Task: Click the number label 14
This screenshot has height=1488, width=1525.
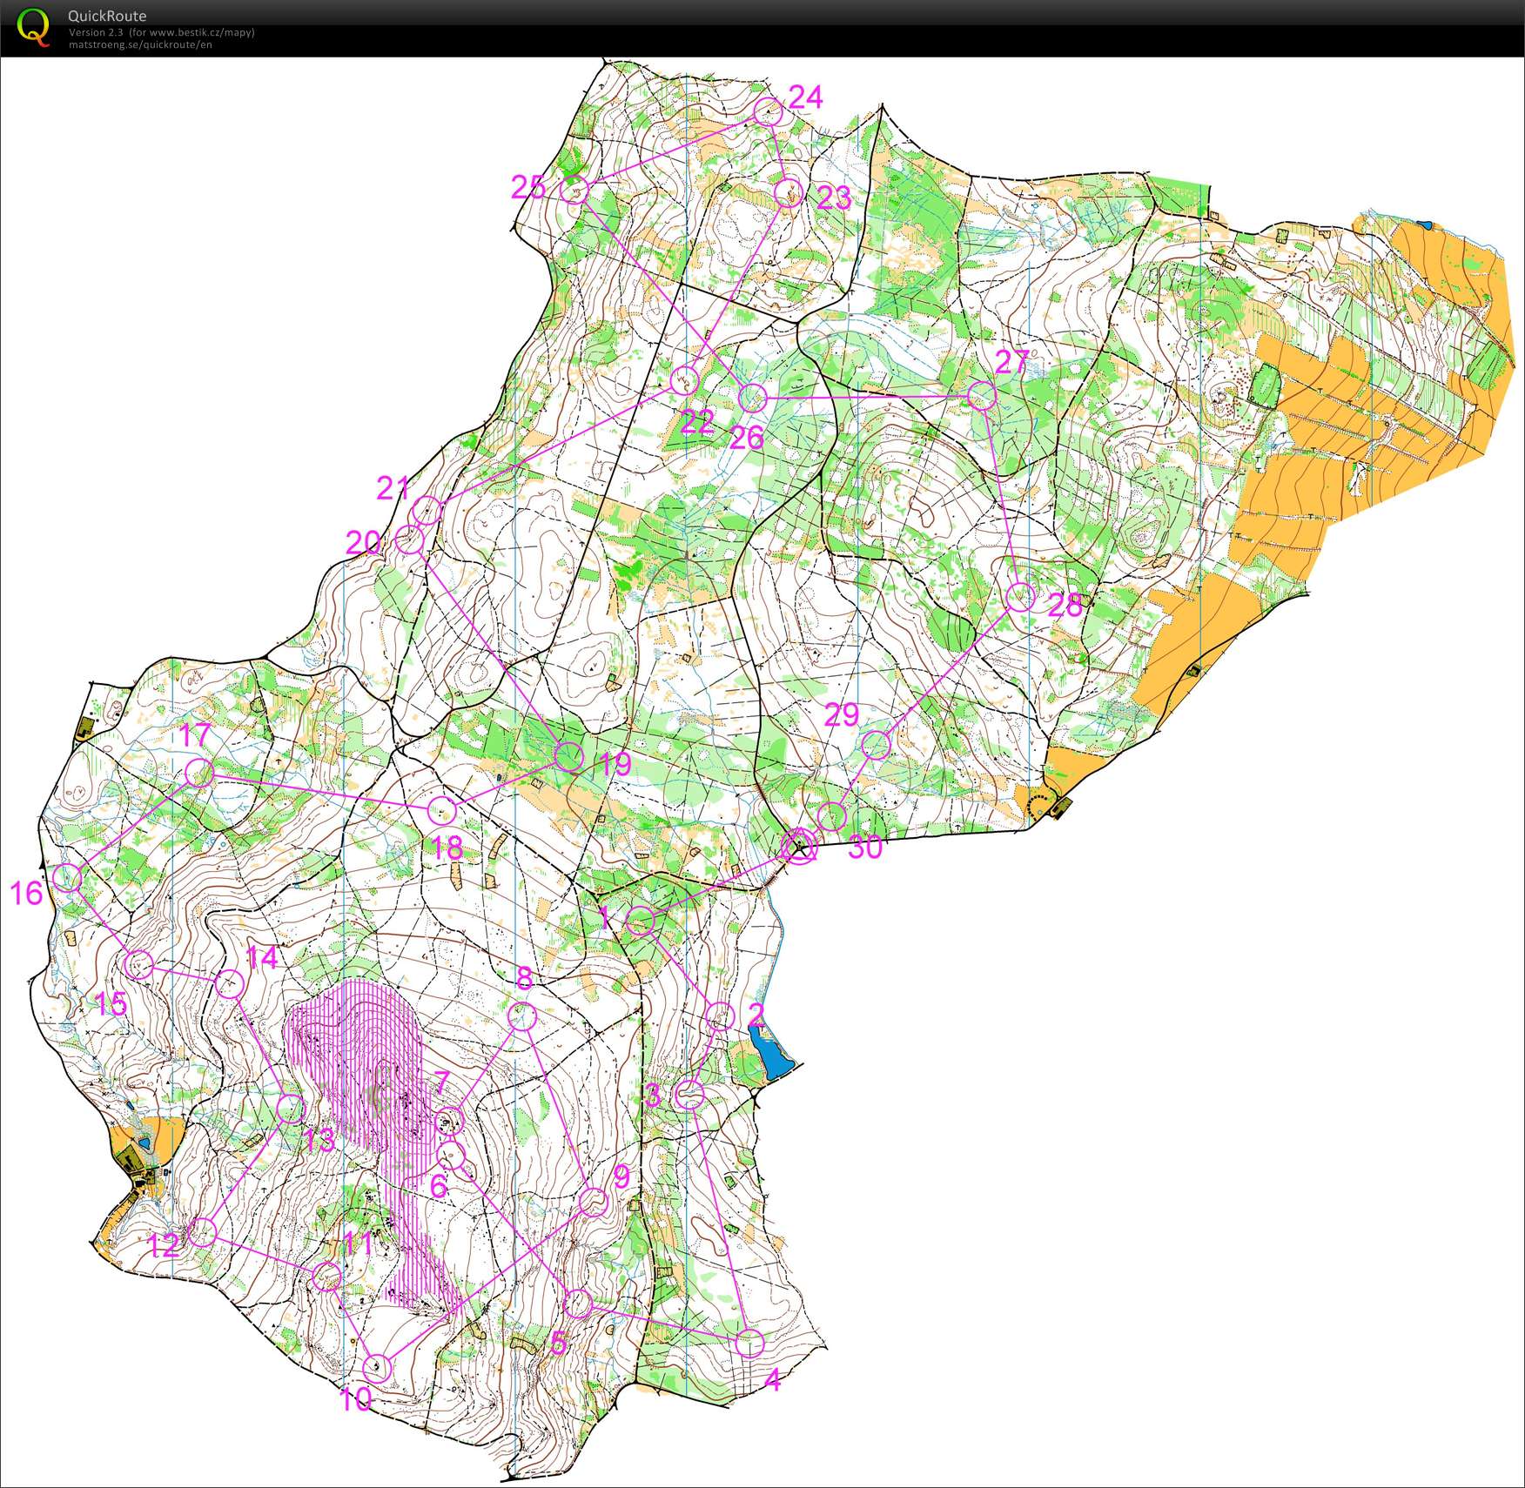Action: [261, 958]
